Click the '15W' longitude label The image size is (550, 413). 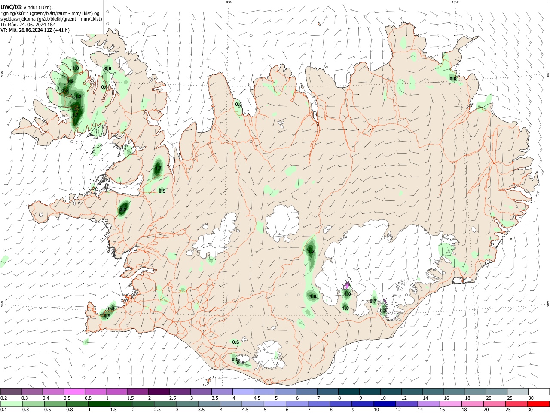455,2
